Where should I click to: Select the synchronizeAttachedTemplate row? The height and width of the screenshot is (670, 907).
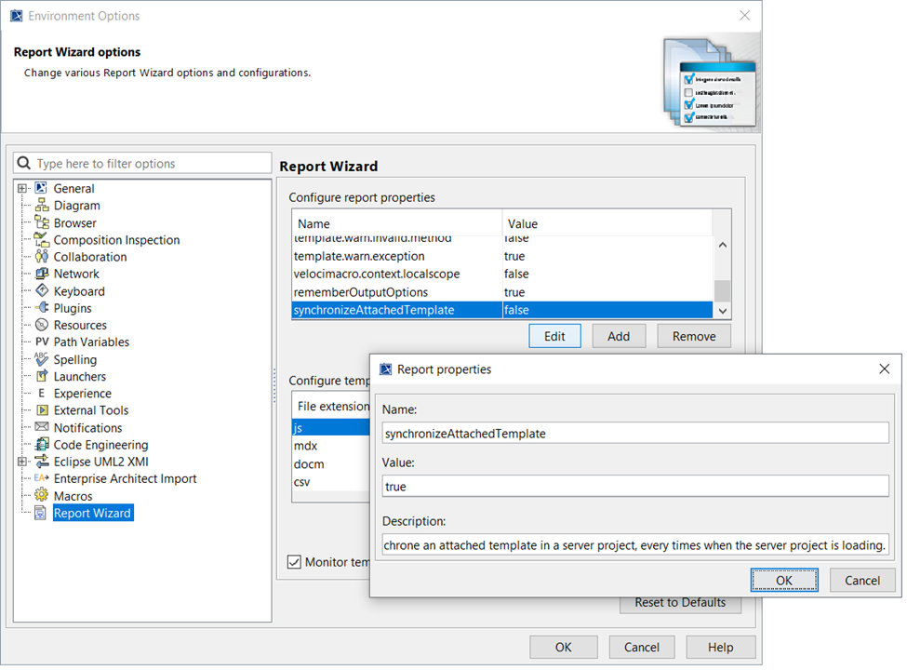tap(502, 310)
